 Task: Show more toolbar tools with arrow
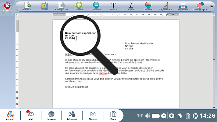[212, 6]
